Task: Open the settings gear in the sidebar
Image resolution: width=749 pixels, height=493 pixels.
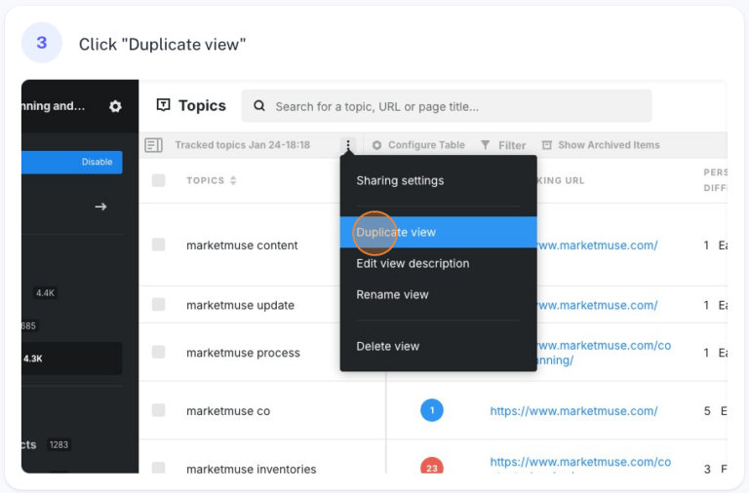Action: pyautogui.click(x=115, y=106)
